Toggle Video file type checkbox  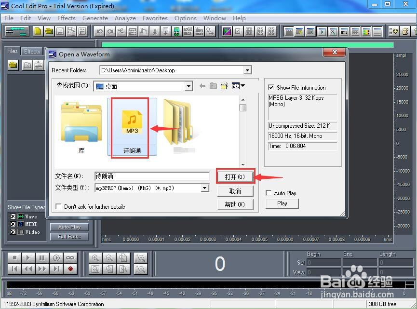(x=13, y=231)
